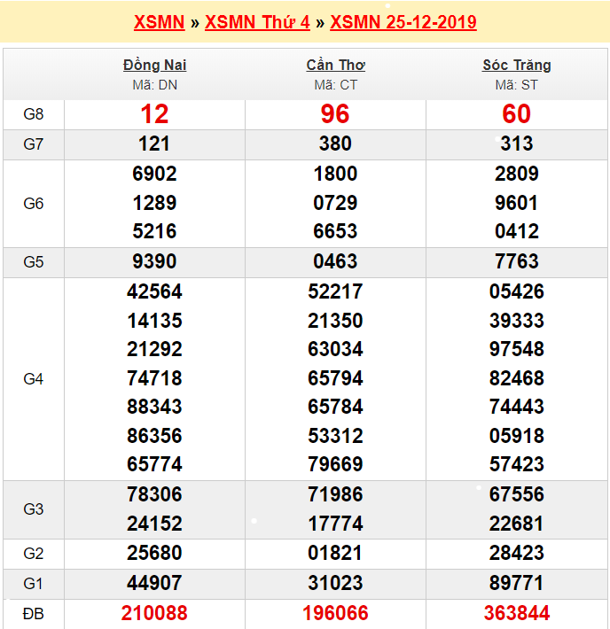Click the G6 number 1800
Image resolution: width=610 pixels, height=629 pixels.
[335, 174]
